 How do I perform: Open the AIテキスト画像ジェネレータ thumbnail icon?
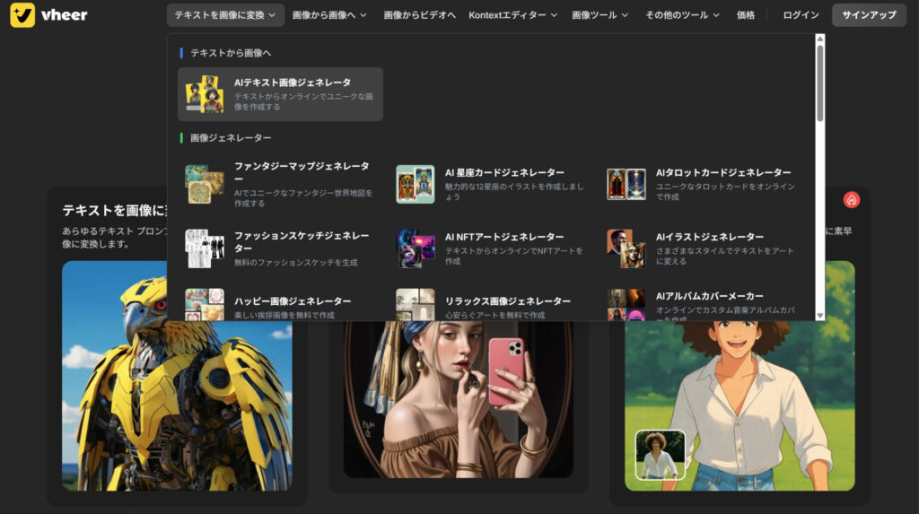coord(204,94)
